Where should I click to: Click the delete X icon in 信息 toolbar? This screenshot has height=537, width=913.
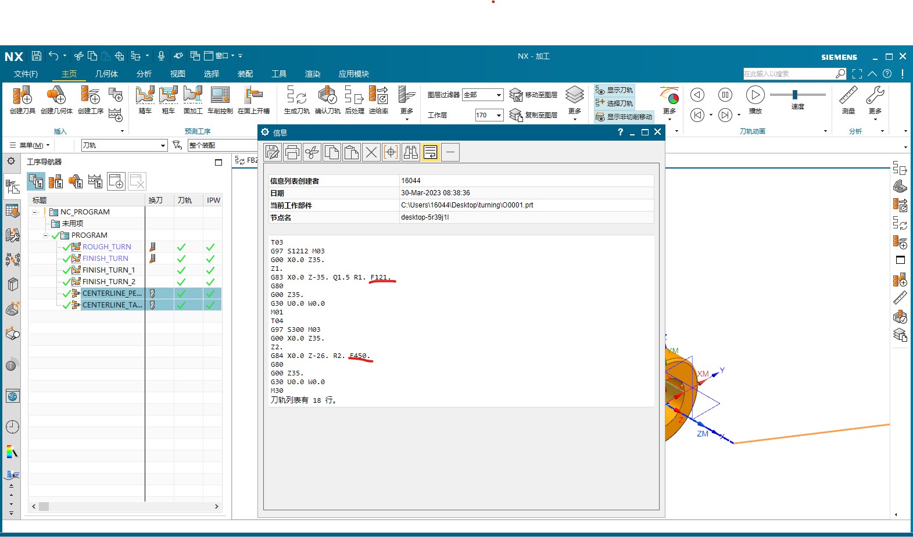(x=371, y=152)
